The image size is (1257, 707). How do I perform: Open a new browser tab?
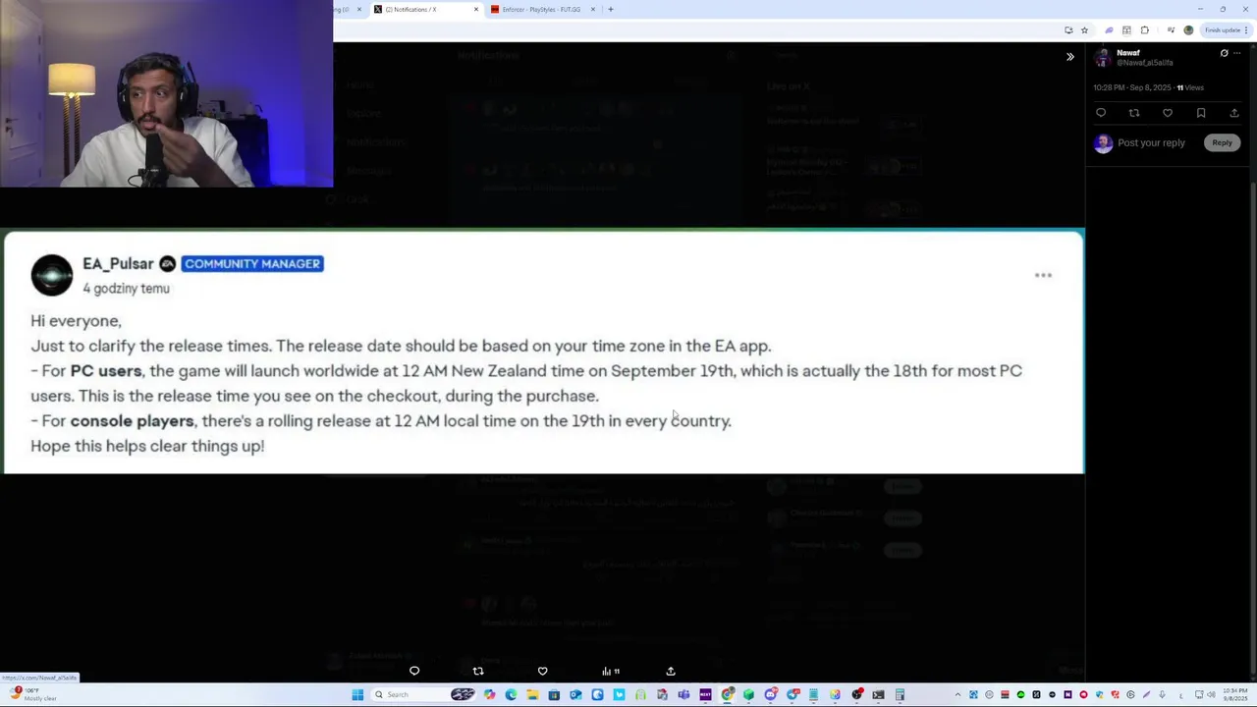(x=611, y=10)
